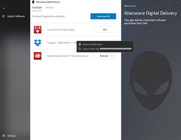Screen dimensions: 181x140
Task: Click the Adobe Redeem button label
Action: point(104,56)
